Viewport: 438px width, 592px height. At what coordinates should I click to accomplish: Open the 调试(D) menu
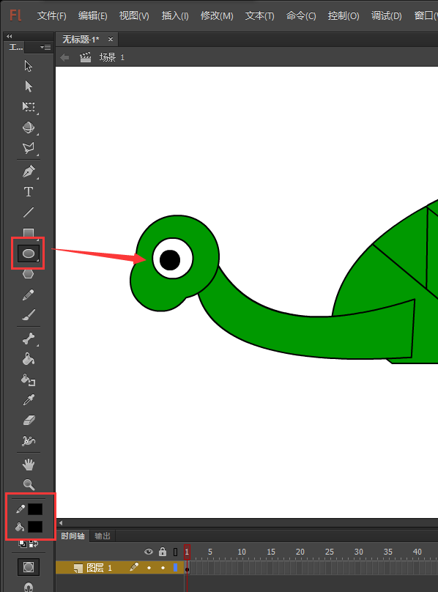tap(386, 16)
